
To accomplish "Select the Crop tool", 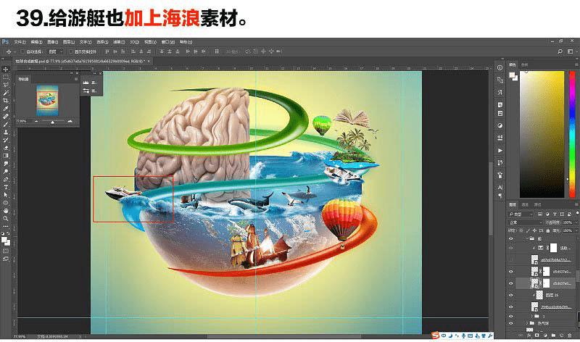I will click(x=6, y=101).
